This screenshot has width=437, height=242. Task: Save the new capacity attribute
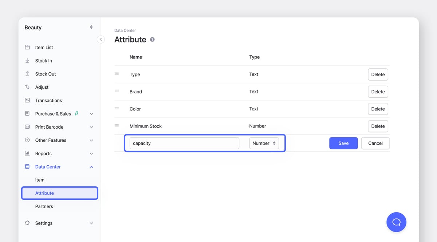point(343,143)
